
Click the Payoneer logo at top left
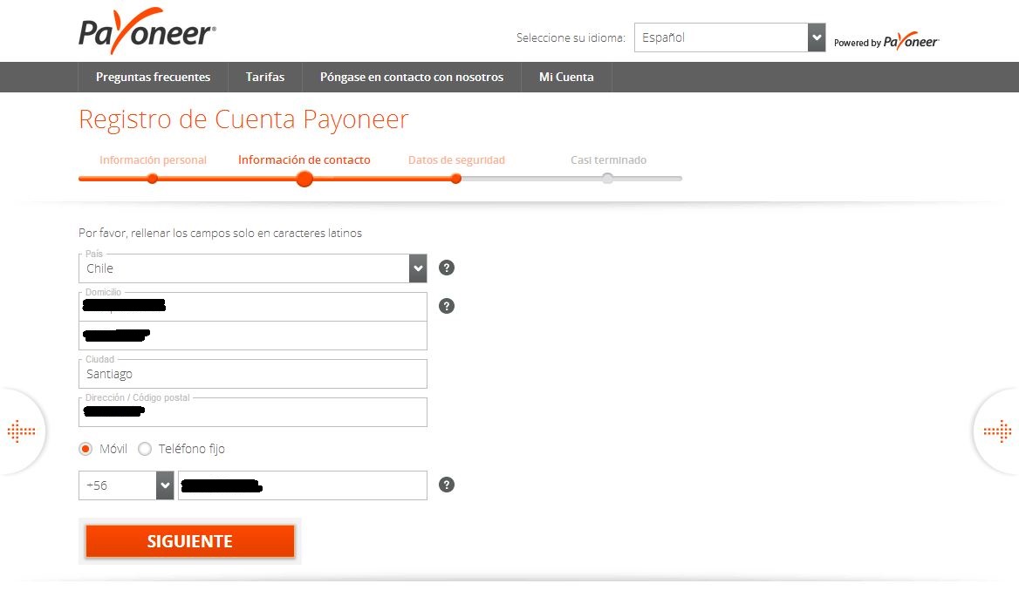147,32
